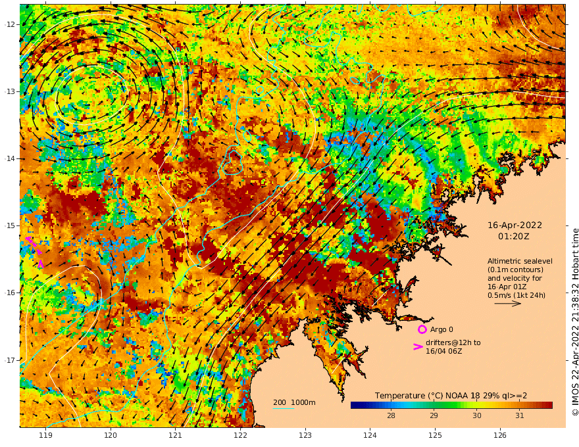
Task: Click the 'drifters@12h to' legend label
Action: tap(453, 342)
